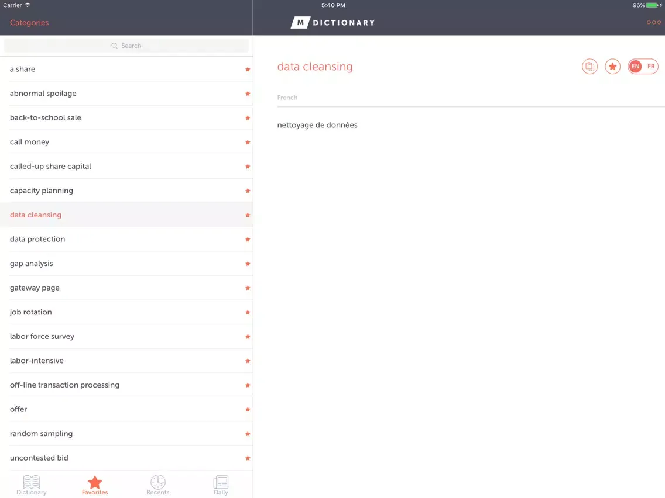The image size is (665, 498).
Task: Select 'back-to-school sale' in the list
Action: pos(126,117)
